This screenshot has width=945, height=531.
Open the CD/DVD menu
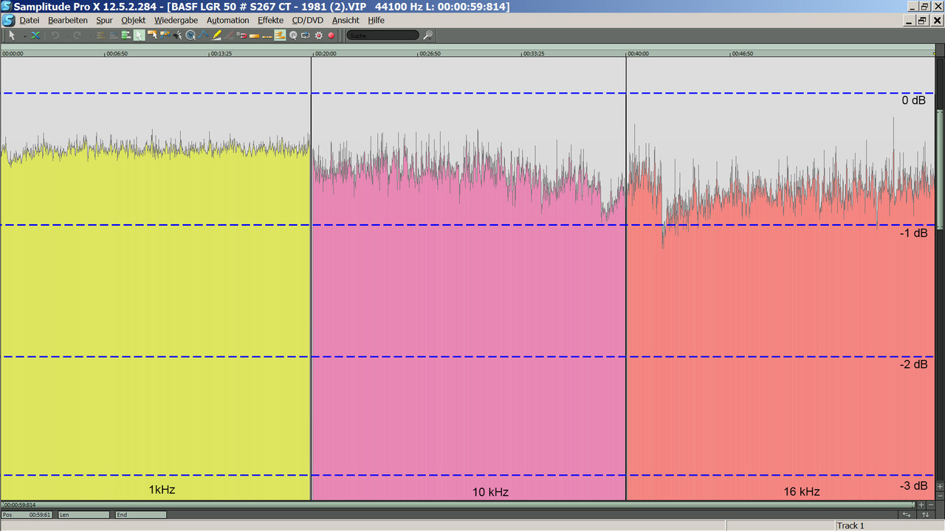coord(307,21)
